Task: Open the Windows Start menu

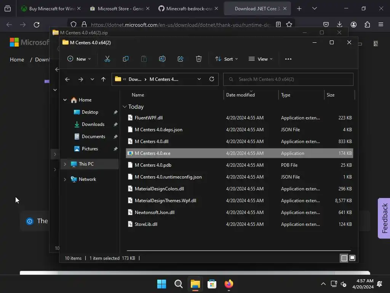Action: tap(161, 284)
